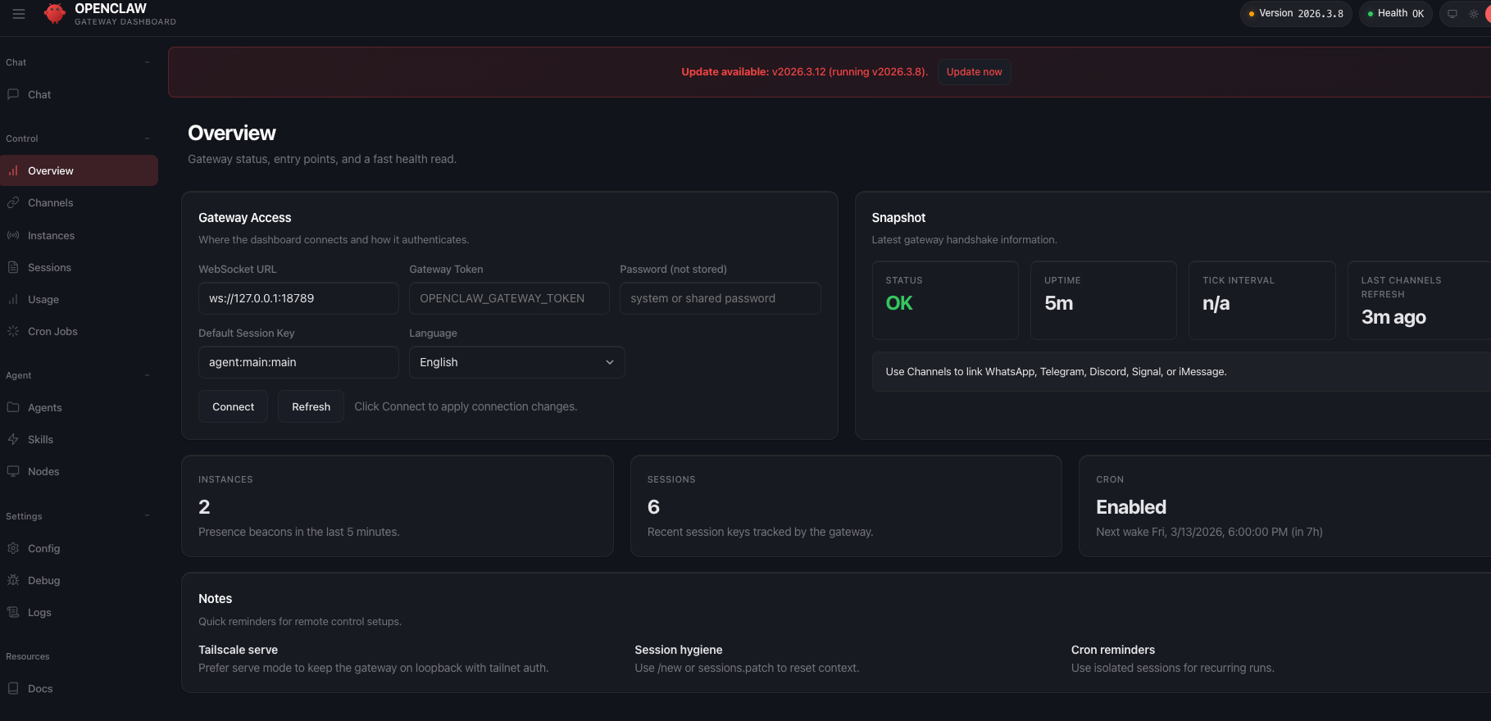Focus the Gateway Token field
The image size is (1491, 721).
(x=509, y=298)
